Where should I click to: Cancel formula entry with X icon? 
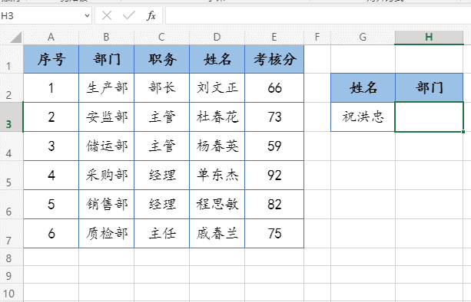point(107,15)
